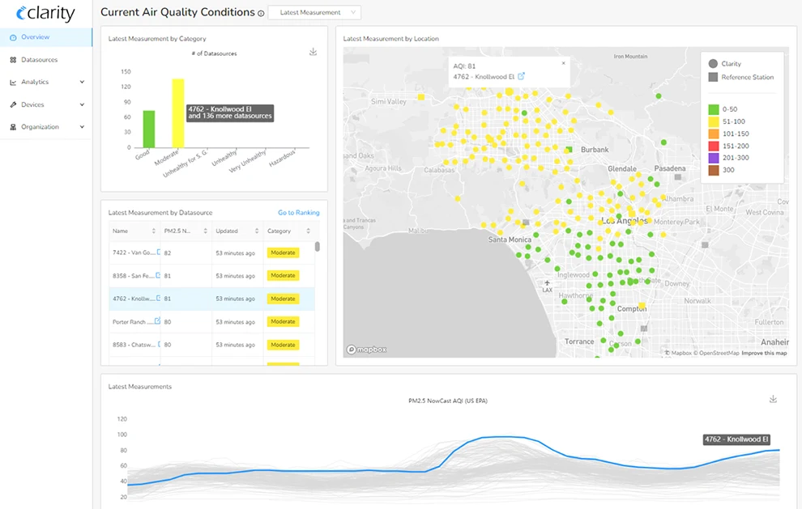Click the Devices sidebar icon
802x509 pixels.
pos(11,104)
